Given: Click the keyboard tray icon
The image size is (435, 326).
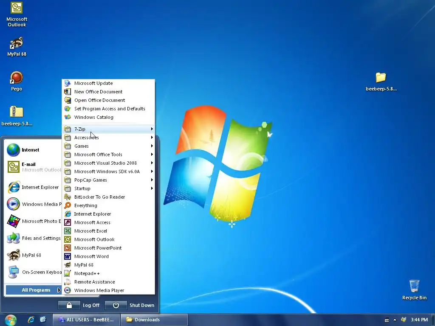Looking at the screenshot, I should click(387, 320).
